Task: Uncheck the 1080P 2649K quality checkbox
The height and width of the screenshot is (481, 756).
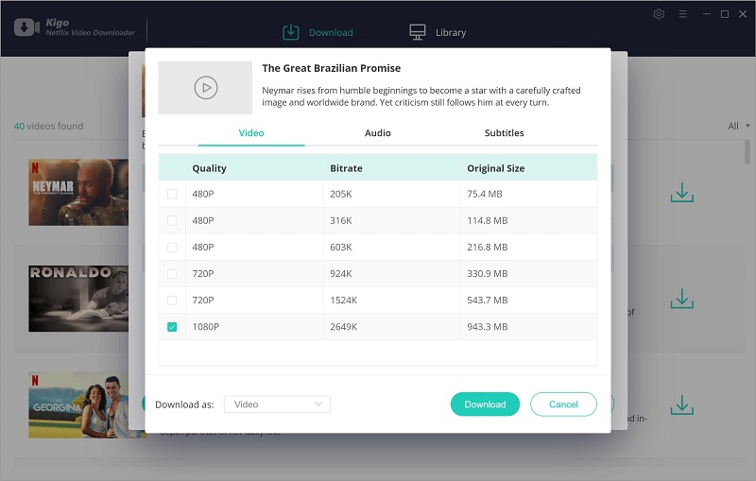Action: point(172,327)
